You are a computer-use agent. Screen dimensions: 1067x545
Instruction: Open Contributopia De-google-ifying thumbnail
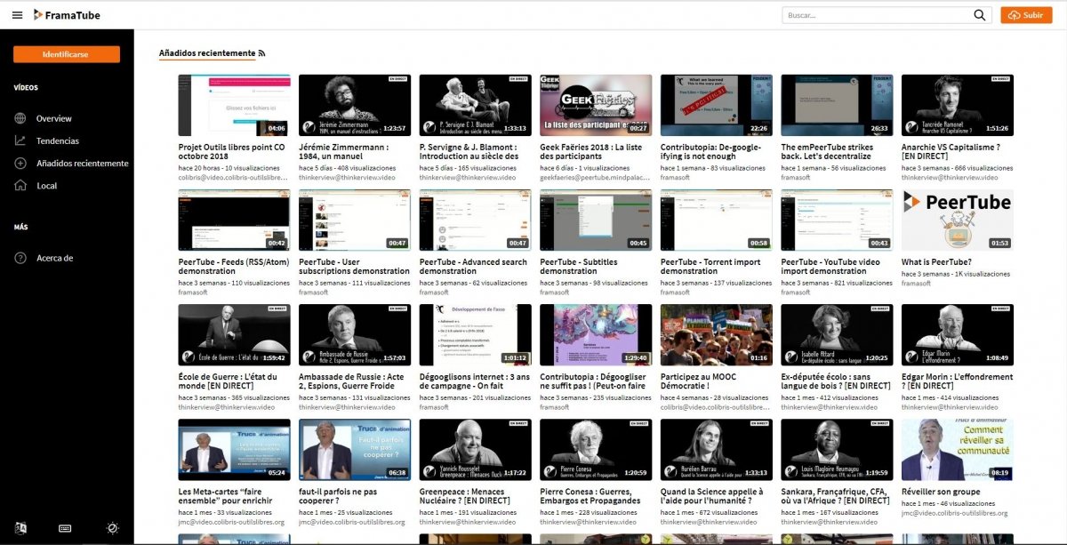pos(716,105)
